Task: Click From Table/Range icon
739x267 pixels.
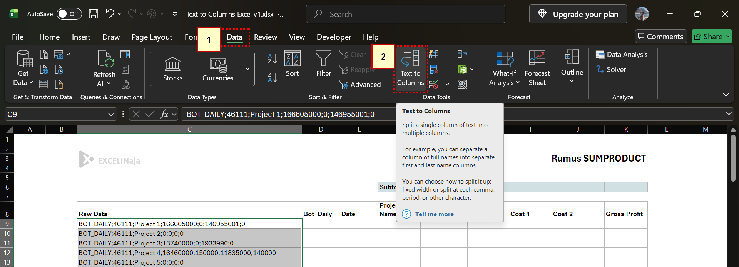Action: [44, 84]
